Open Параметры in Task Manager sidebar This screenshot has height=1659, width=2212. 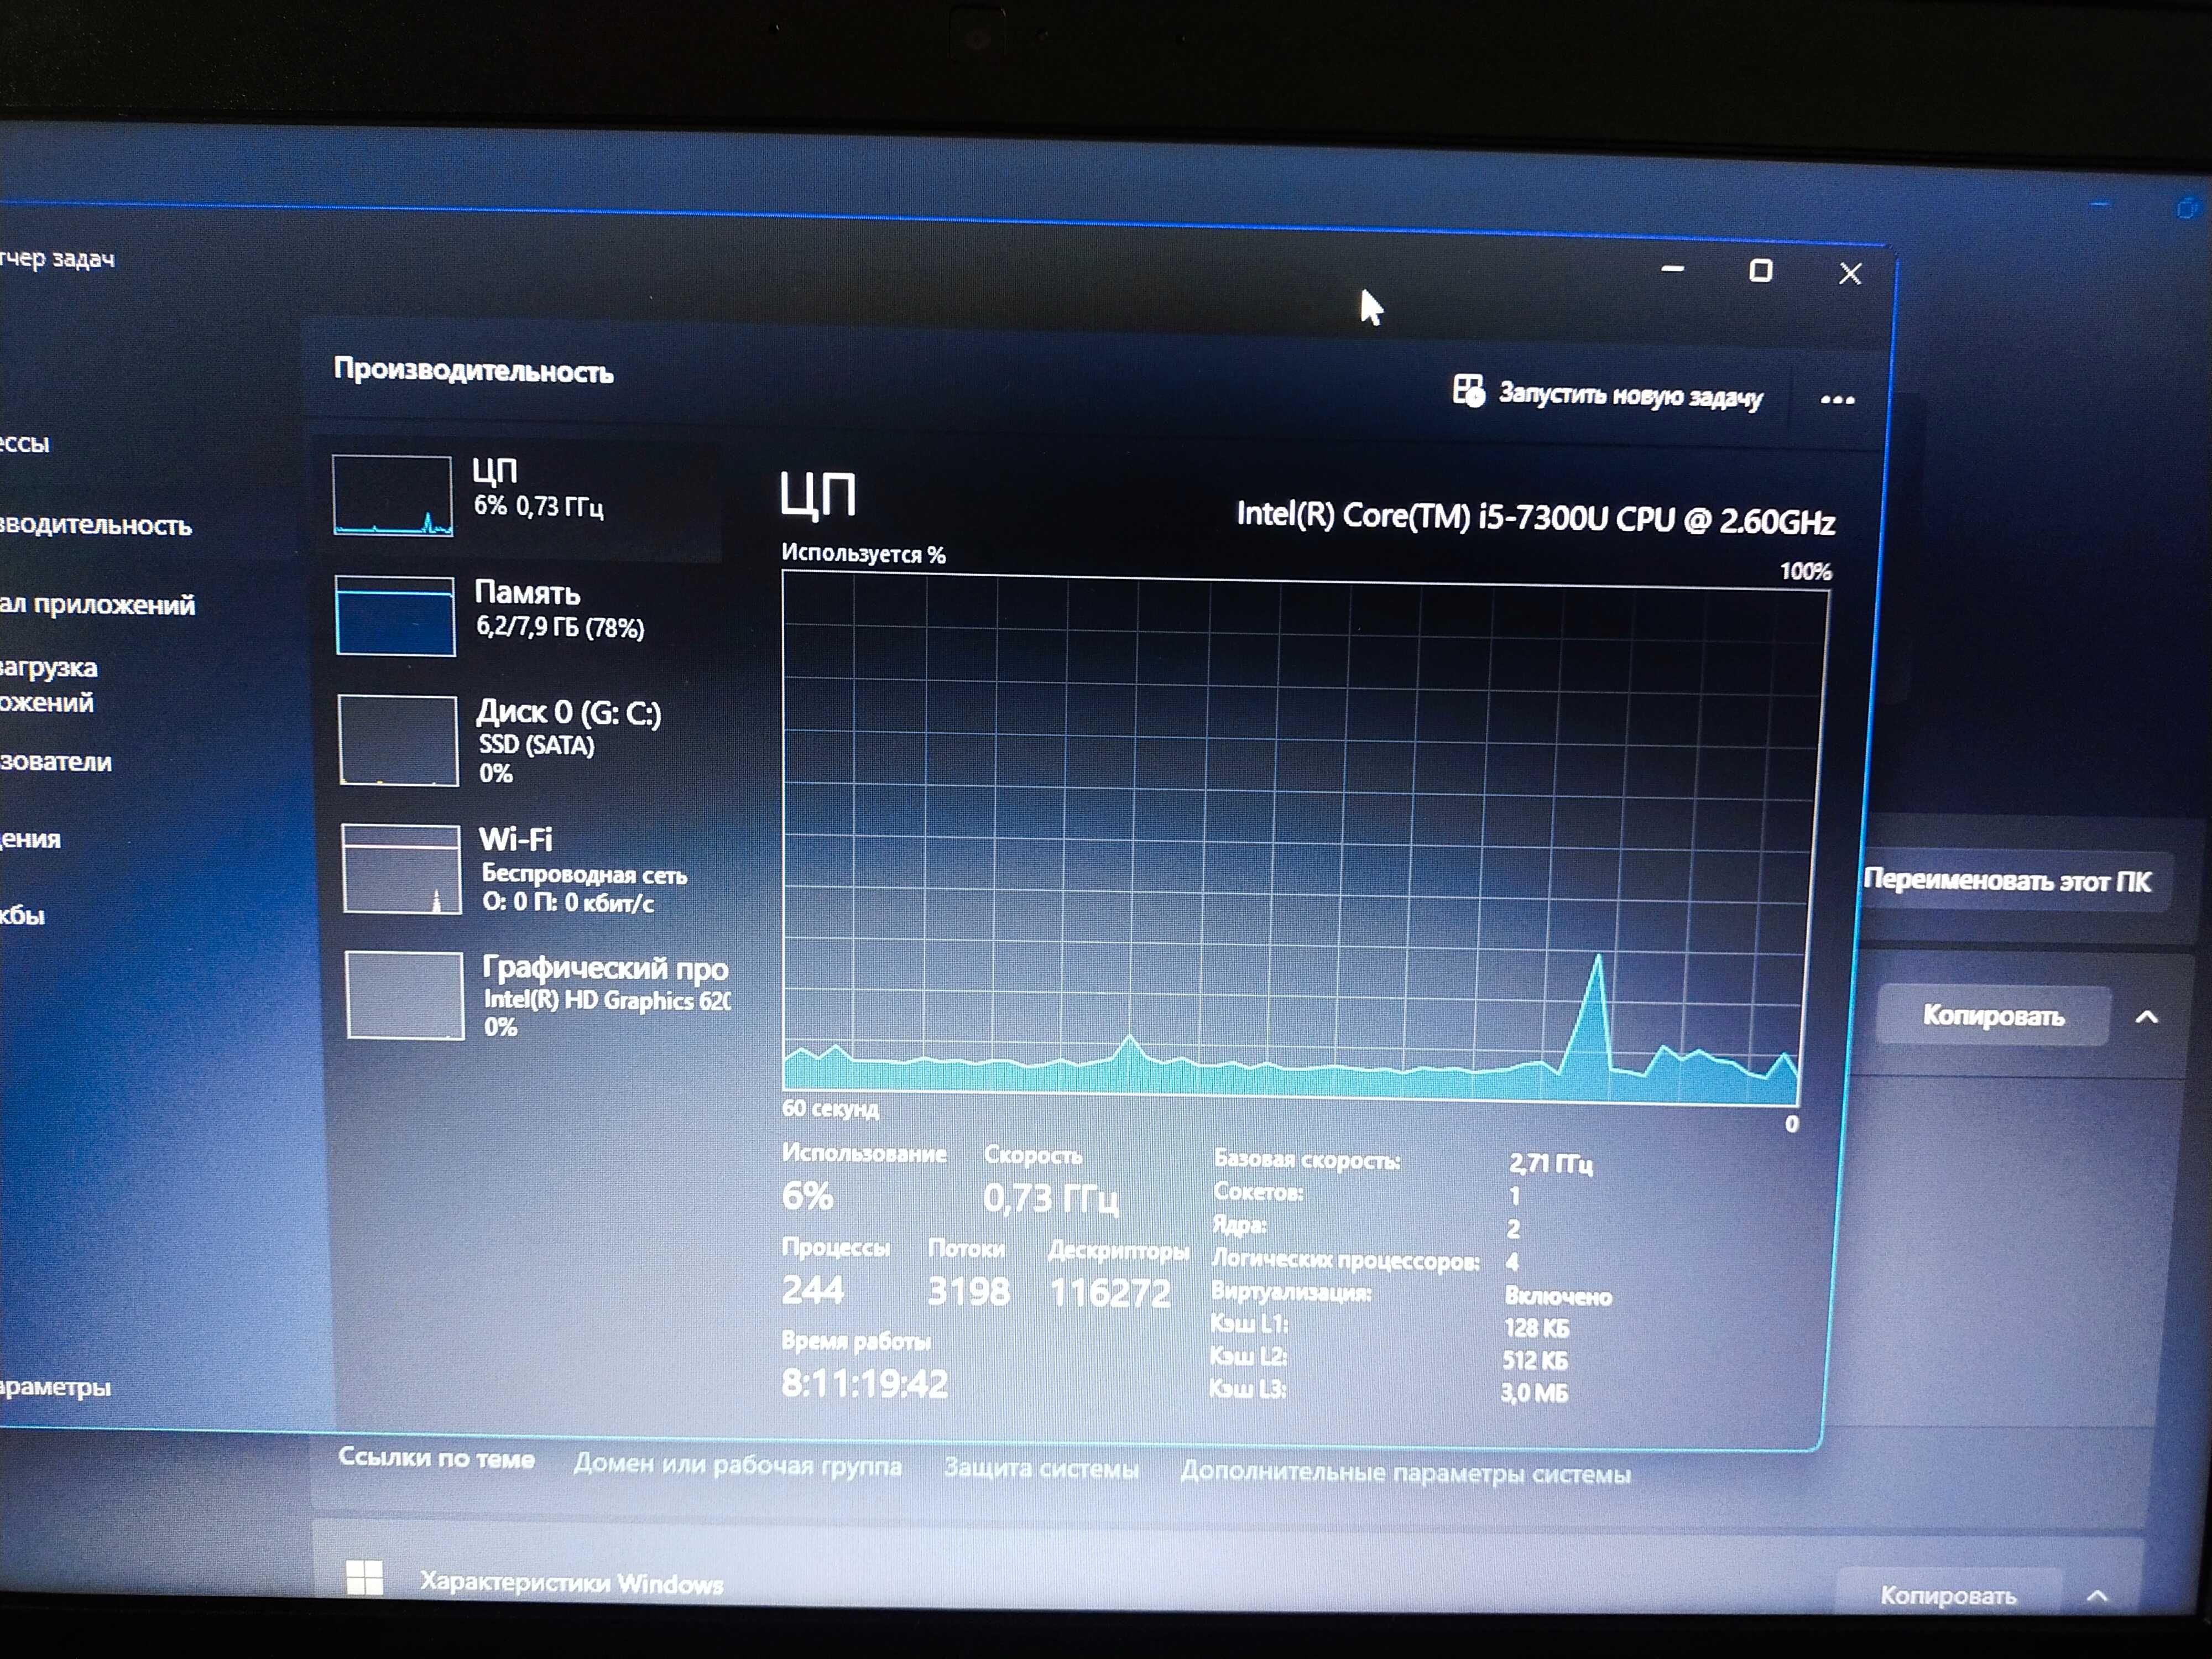tap(55, 1387)
